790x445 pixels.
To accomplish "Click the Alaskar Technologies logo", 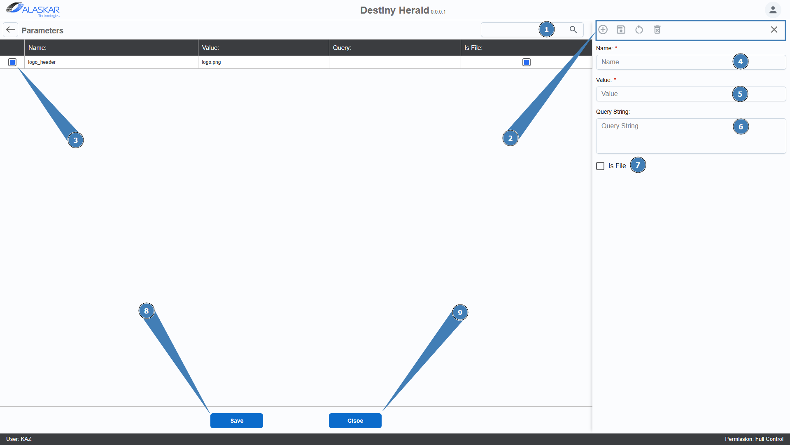I will tap(33, 10).
